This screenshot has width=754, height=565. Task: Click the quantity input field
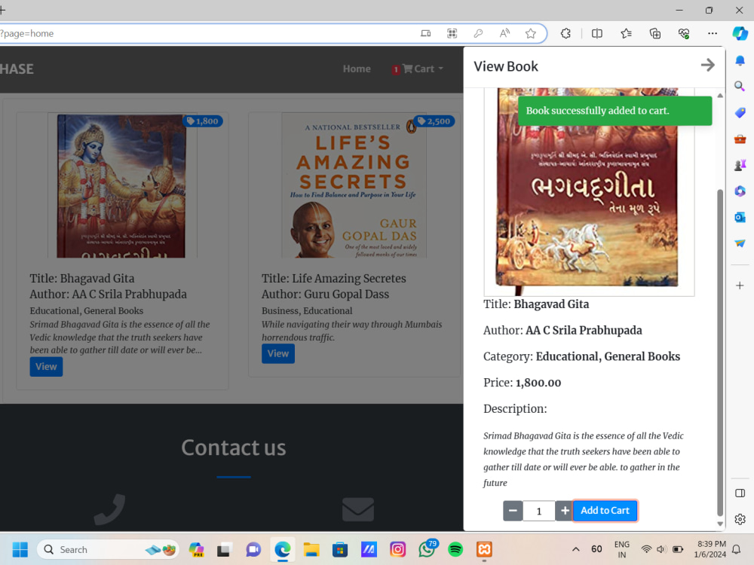539,511
